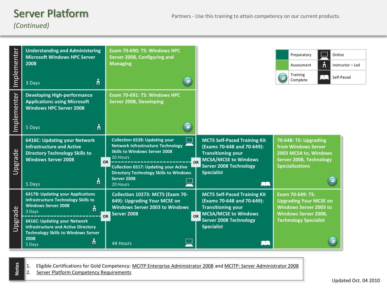Click the Training Complete legend icon

click(283, 78)
